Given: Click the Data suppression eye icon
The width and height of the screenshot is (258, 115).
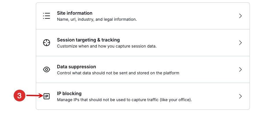Looking at the screenshot, I should tap(47, 69).
